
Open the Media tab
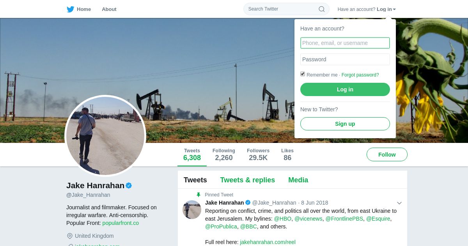[298, 180]
